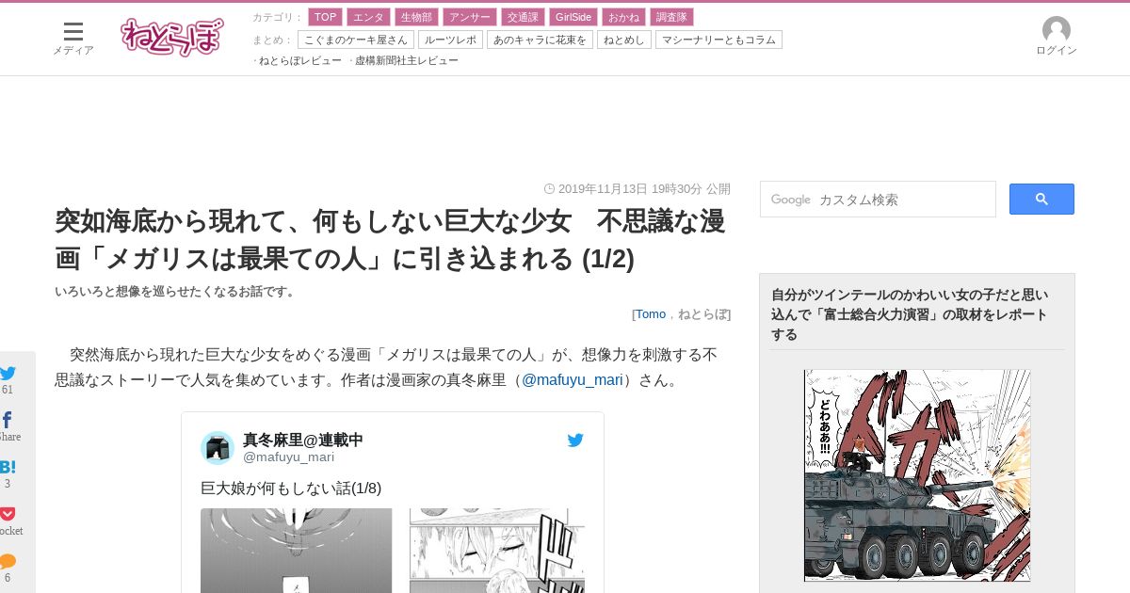Open the こぐまのケーキ屋さん collection
Image resolution: width=1130 pixels, height=593 pixels.
coord(356,40)
